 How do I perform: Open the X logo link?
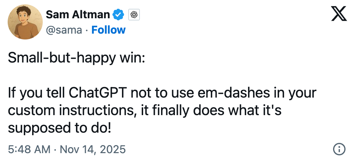(x=339, y=15)
